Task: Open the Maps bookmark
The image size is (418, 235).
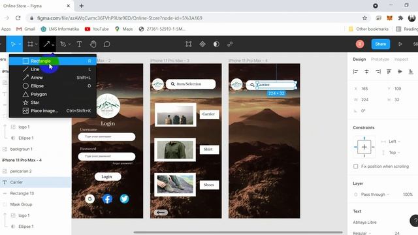Action: tap(123, 29)
